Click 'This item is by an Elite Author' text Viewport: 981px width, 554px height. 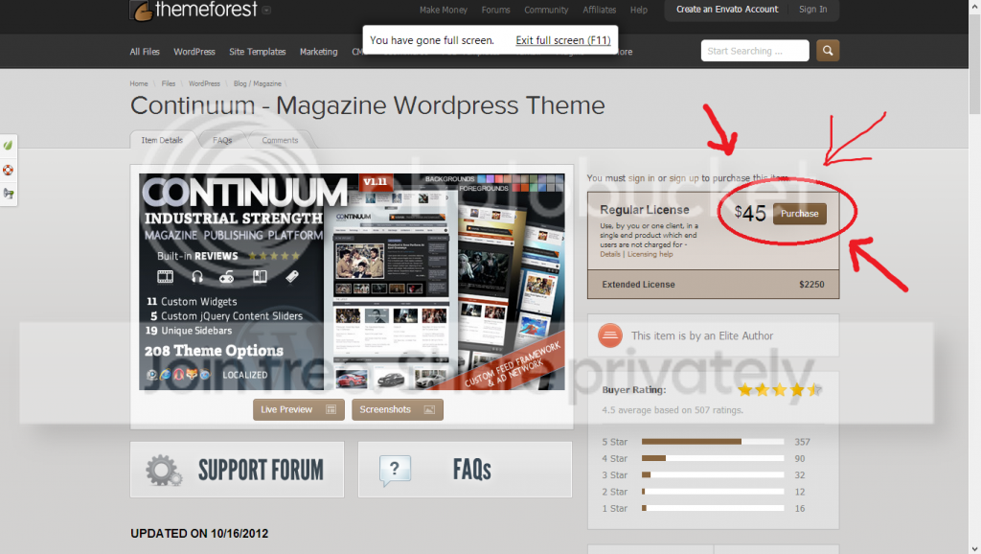click(702, 336)
